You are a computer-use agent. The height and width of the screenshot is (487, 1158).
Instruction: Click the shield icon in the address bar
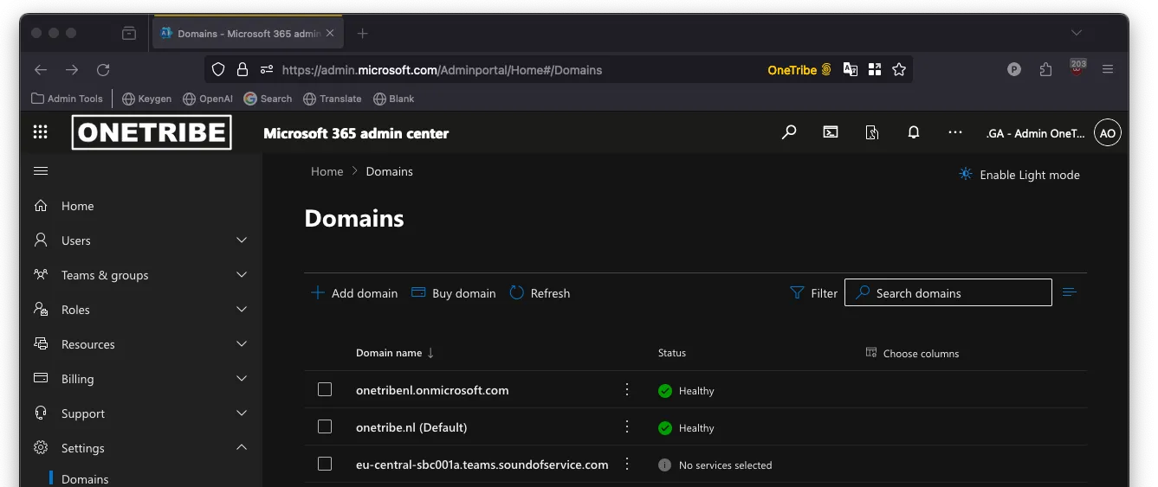[218, 70]
